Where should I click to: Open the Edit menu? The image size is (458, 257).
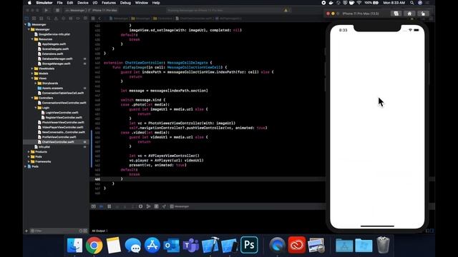[x=70, y=3]
